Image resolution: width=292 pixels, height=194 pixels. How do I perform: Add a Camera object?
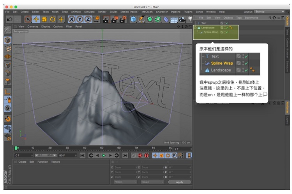coord(182,19)
